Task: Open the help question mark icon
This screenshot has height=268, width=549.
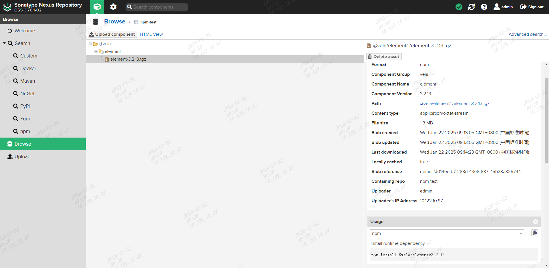Action: point(484,7)
